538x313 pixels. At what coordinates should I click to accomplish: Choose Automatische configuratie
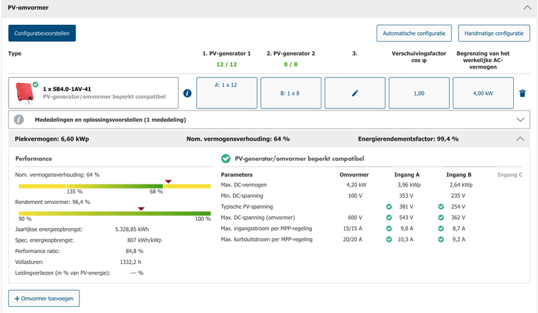click(414, 33)
